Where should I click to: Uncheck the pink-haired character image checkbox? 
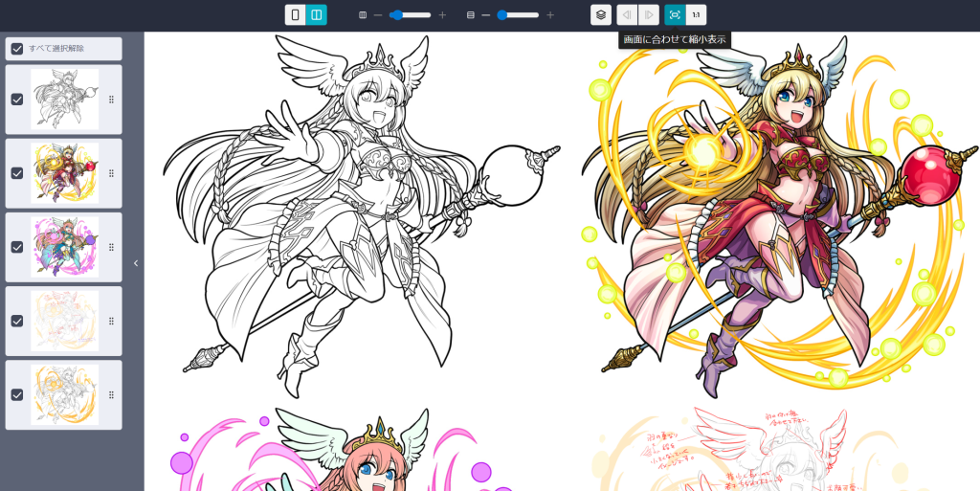tap(17, 247)
